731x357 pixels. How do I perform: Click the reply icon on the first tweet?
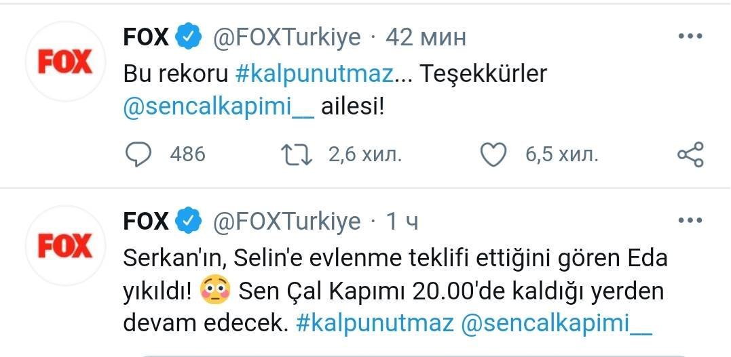[139, 155]
